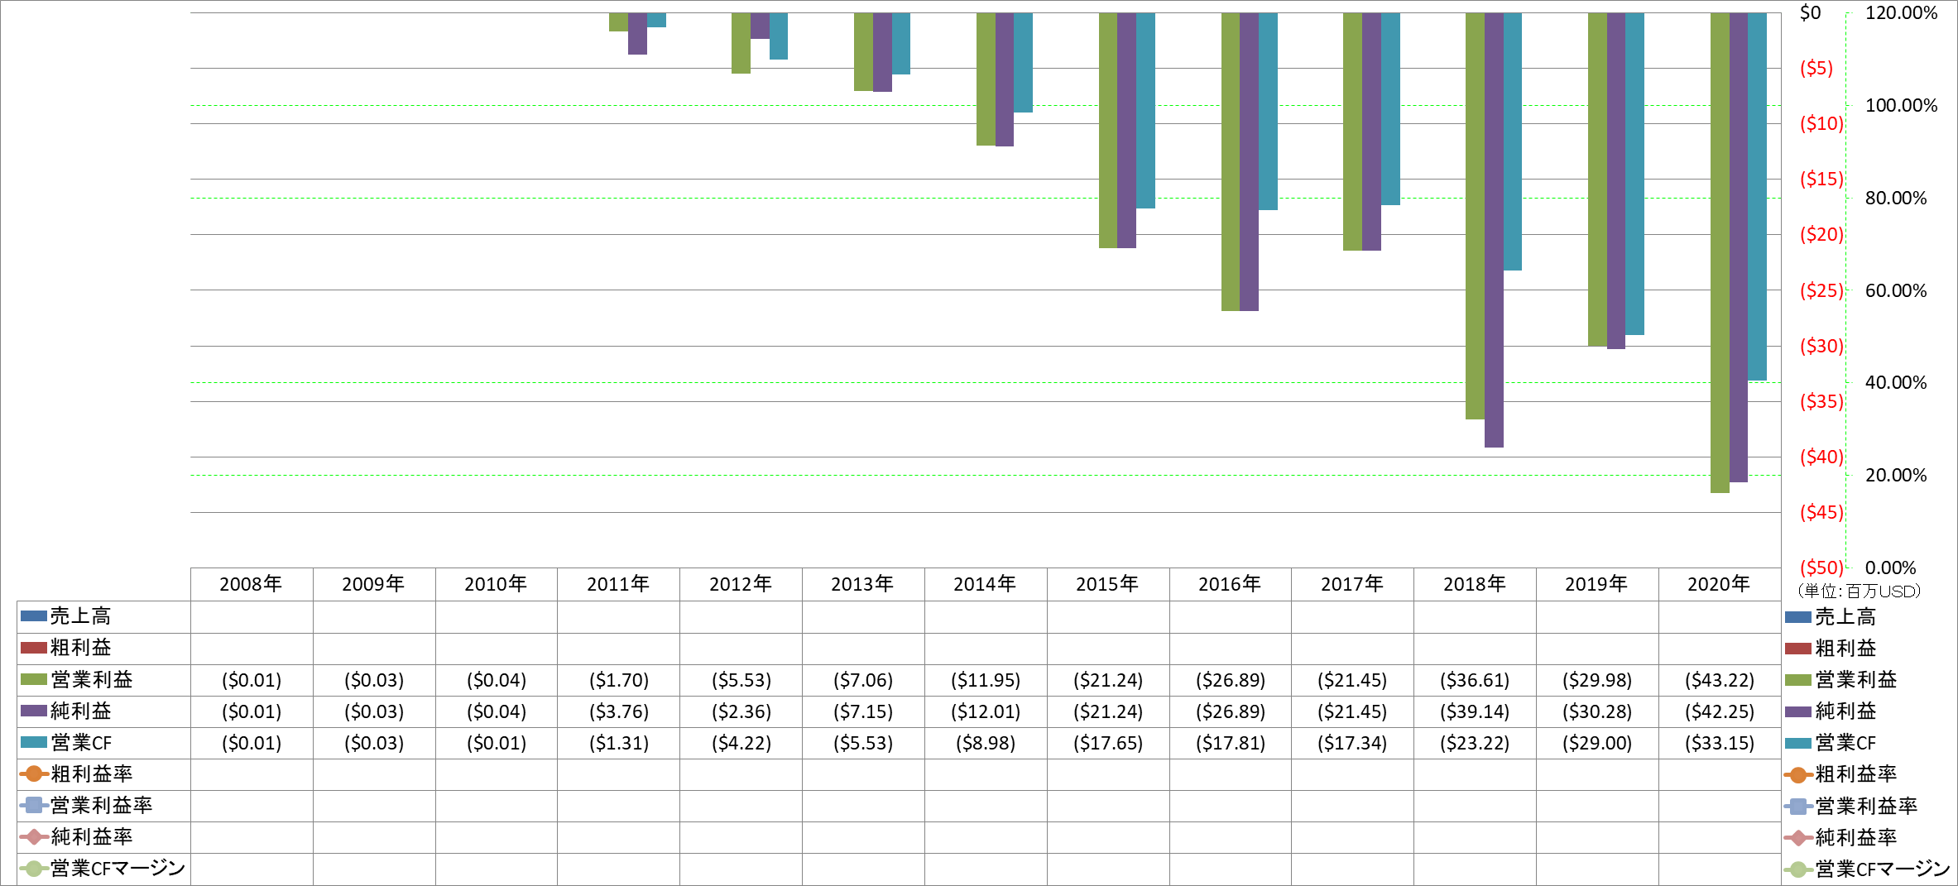The height and width of the screenshot is (886, 1958).
Task: Click the 2016 teal 営業CF bar
Action: pos(1268,111)
